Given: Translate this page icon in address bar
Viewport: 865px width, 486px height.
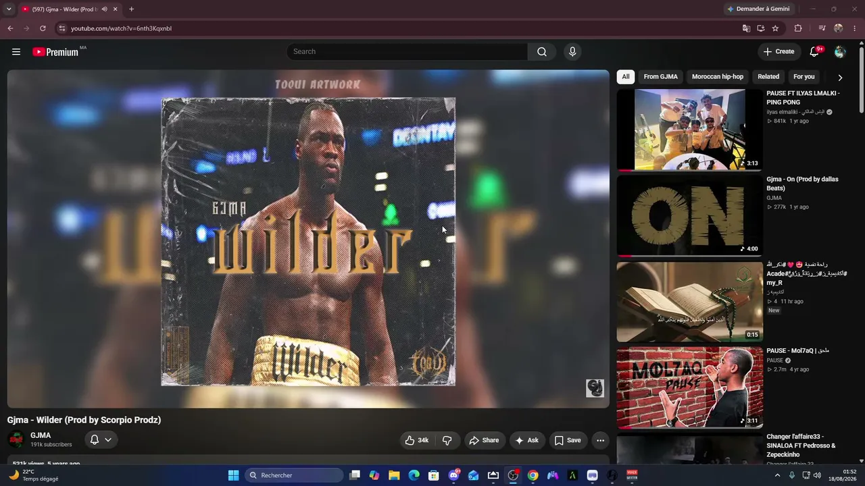Looking at the screenshot, I should (x=746, y=28).
